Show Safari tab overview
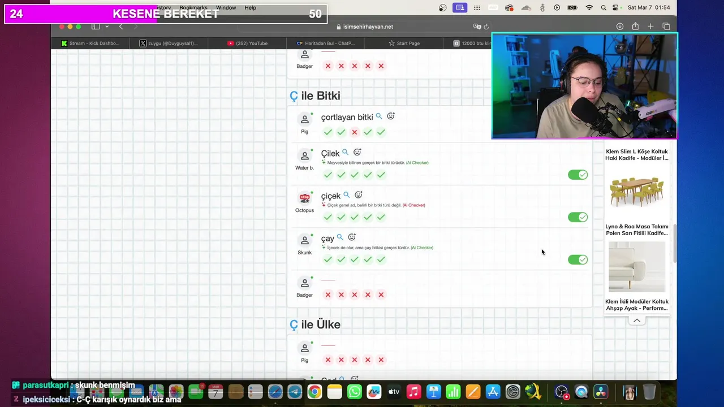Viewport: 724px width, 407px height. click(x=666, y=27)
